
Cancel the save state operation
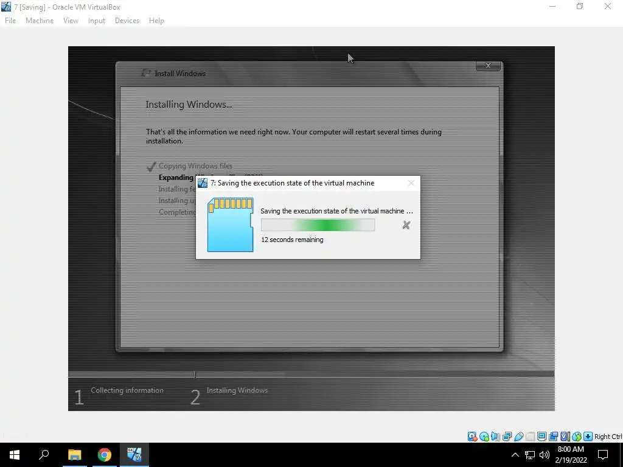[x=406, y=225]
